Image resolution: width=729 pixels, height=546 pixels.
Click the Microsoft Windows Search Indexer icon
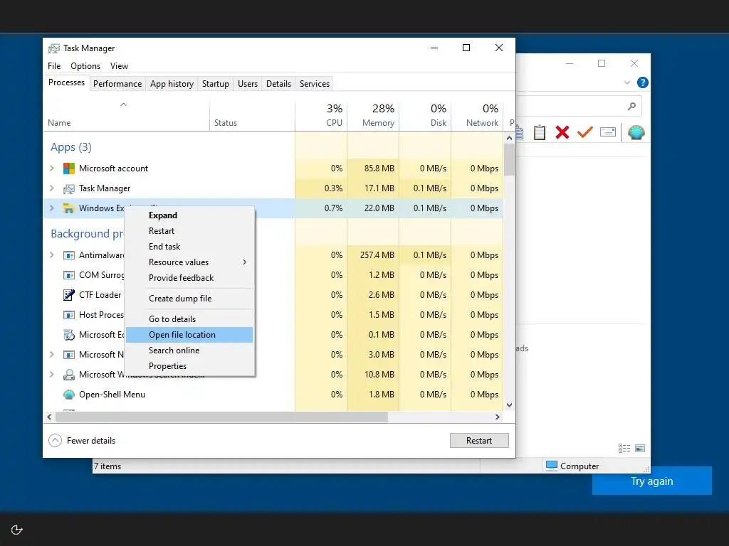(69, 375)
